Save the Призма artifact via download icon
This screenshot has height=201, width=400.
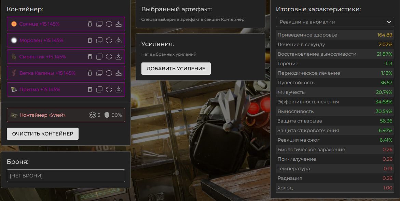(119, 89)
